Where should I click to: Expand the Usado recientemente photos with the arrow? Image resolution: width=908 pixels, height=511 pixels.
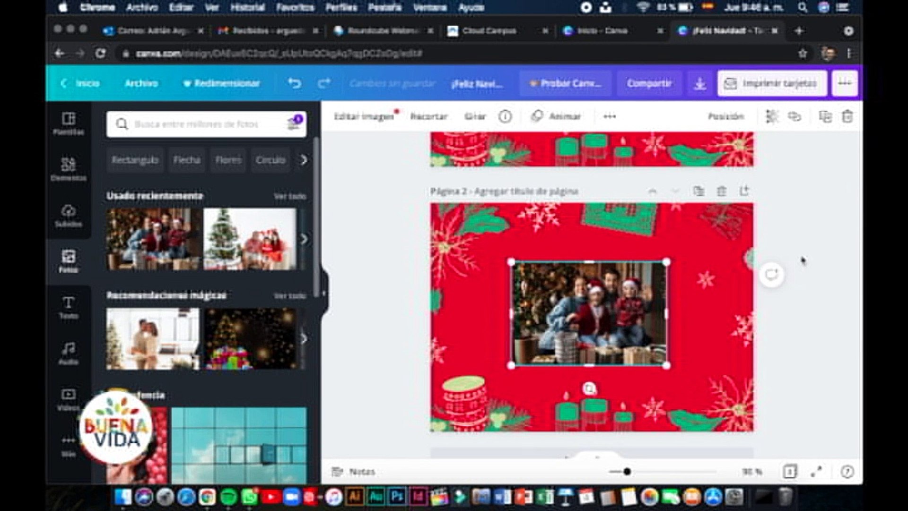pos(304,239)
